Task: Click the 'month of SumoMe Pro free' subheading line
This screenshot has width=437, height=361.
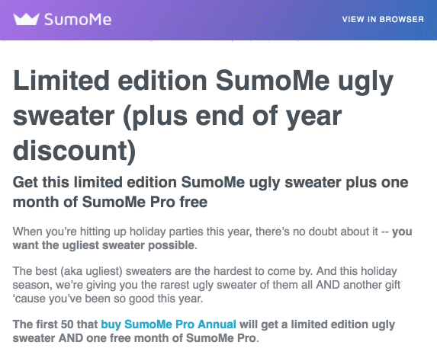Action: click(110, 202)
